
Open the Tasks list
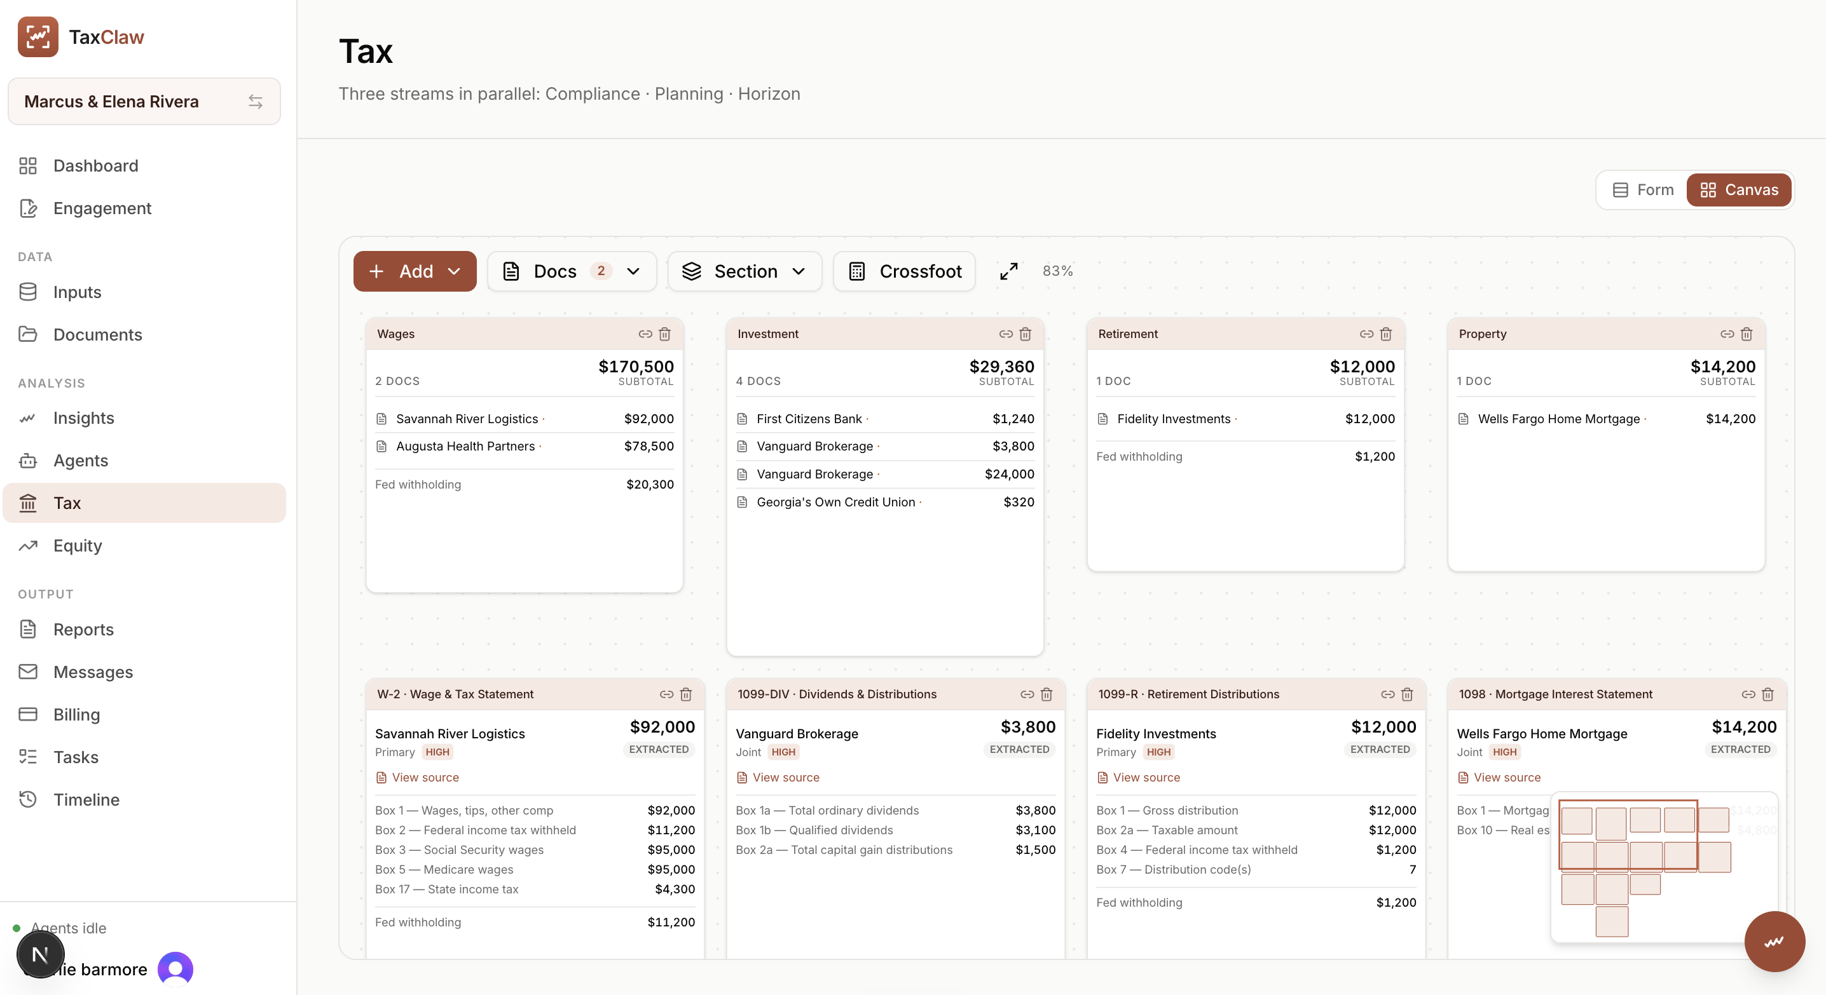coord(144,756)
